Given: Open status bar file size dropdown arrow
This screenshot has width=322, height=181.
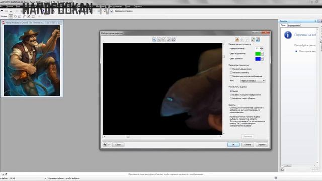Looking at the screenshot, I should pyautogui.click(x=45, y=179).
